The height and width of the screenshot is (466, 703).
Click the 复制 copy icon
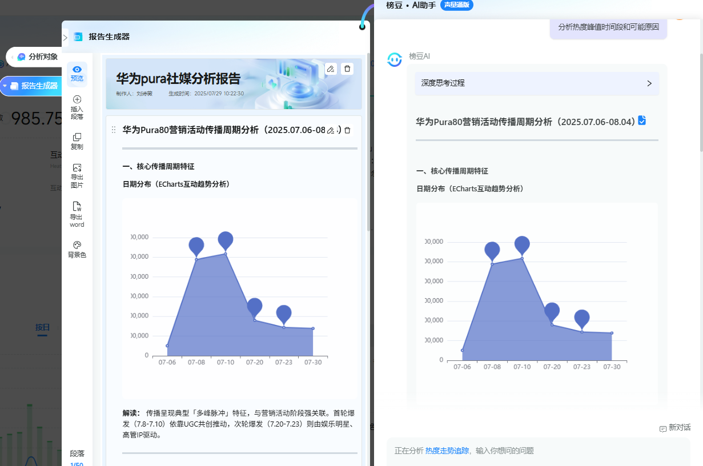[77, 137]
